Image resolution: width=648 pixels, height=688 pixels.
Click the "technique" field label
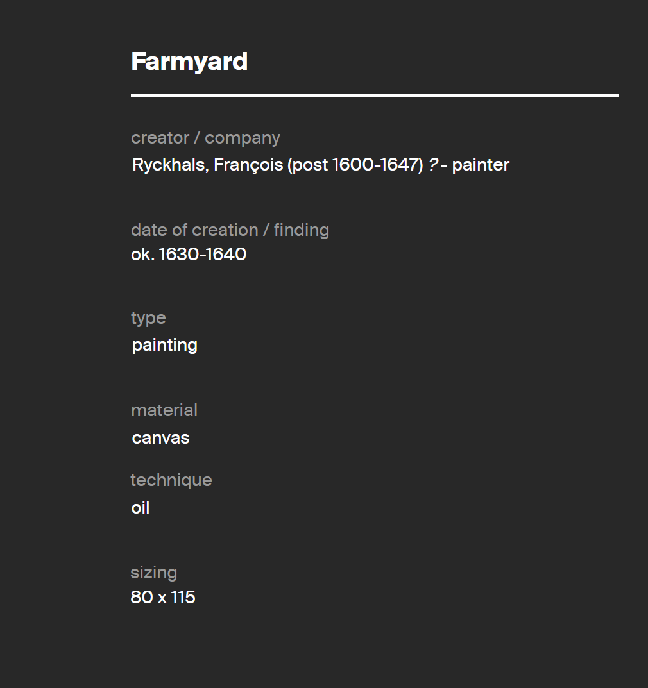tap(171, 480)
